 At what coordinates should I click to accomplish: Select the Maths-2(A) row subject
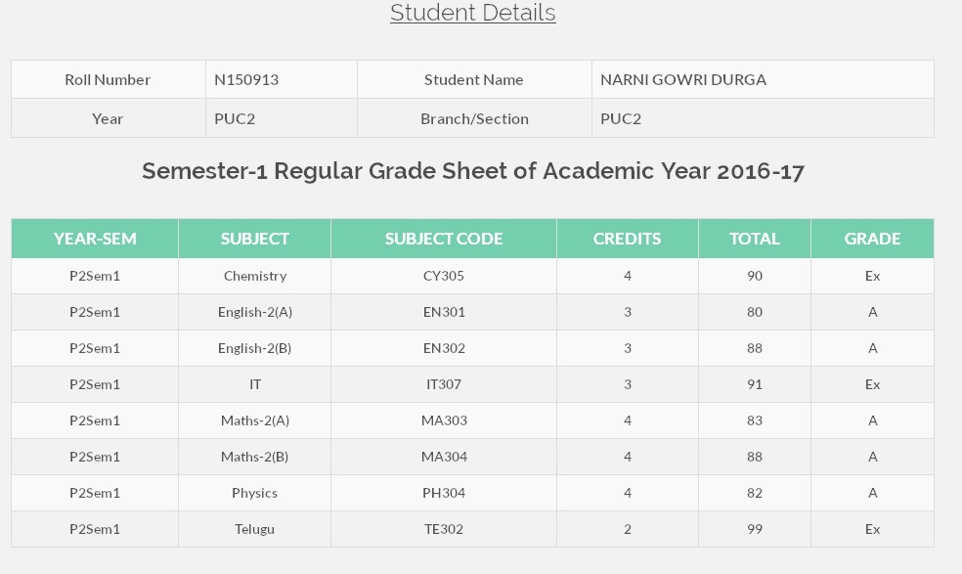coord(254,421)
